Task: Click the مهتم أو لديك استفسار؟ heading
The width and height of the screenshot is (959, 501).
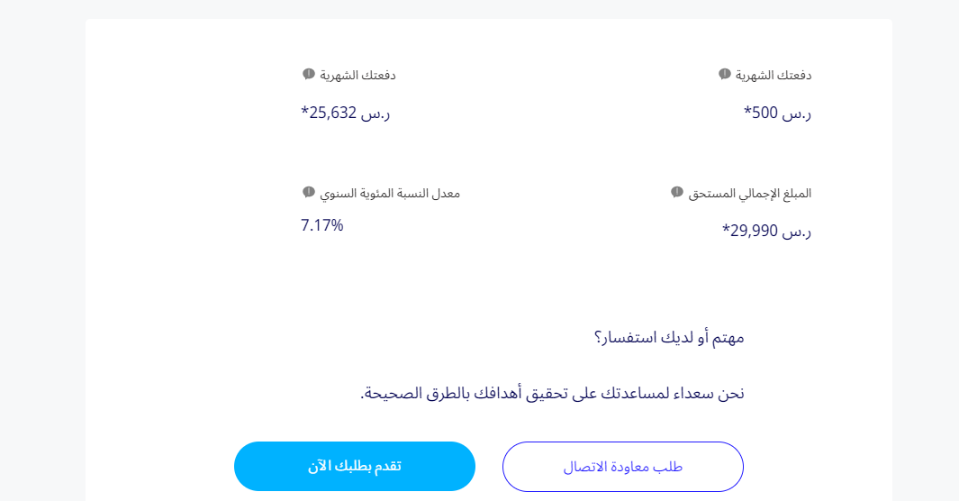Action: [x=669, y=337]
